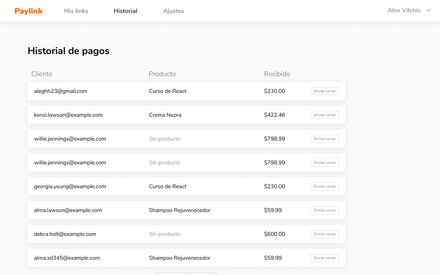Expand the user menu chevron arrow
Viewport: 440px width, 275px height.
(x=428, y=11)
